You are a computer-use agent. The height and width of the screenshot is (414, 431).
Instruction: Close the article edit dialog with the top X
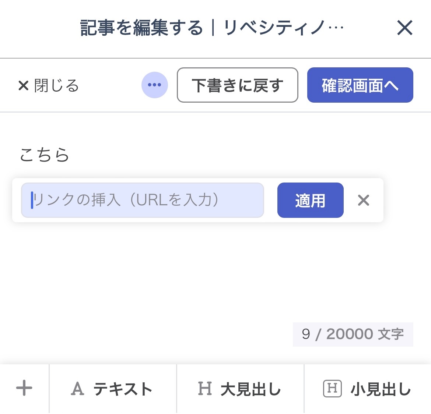pos(404,28)
